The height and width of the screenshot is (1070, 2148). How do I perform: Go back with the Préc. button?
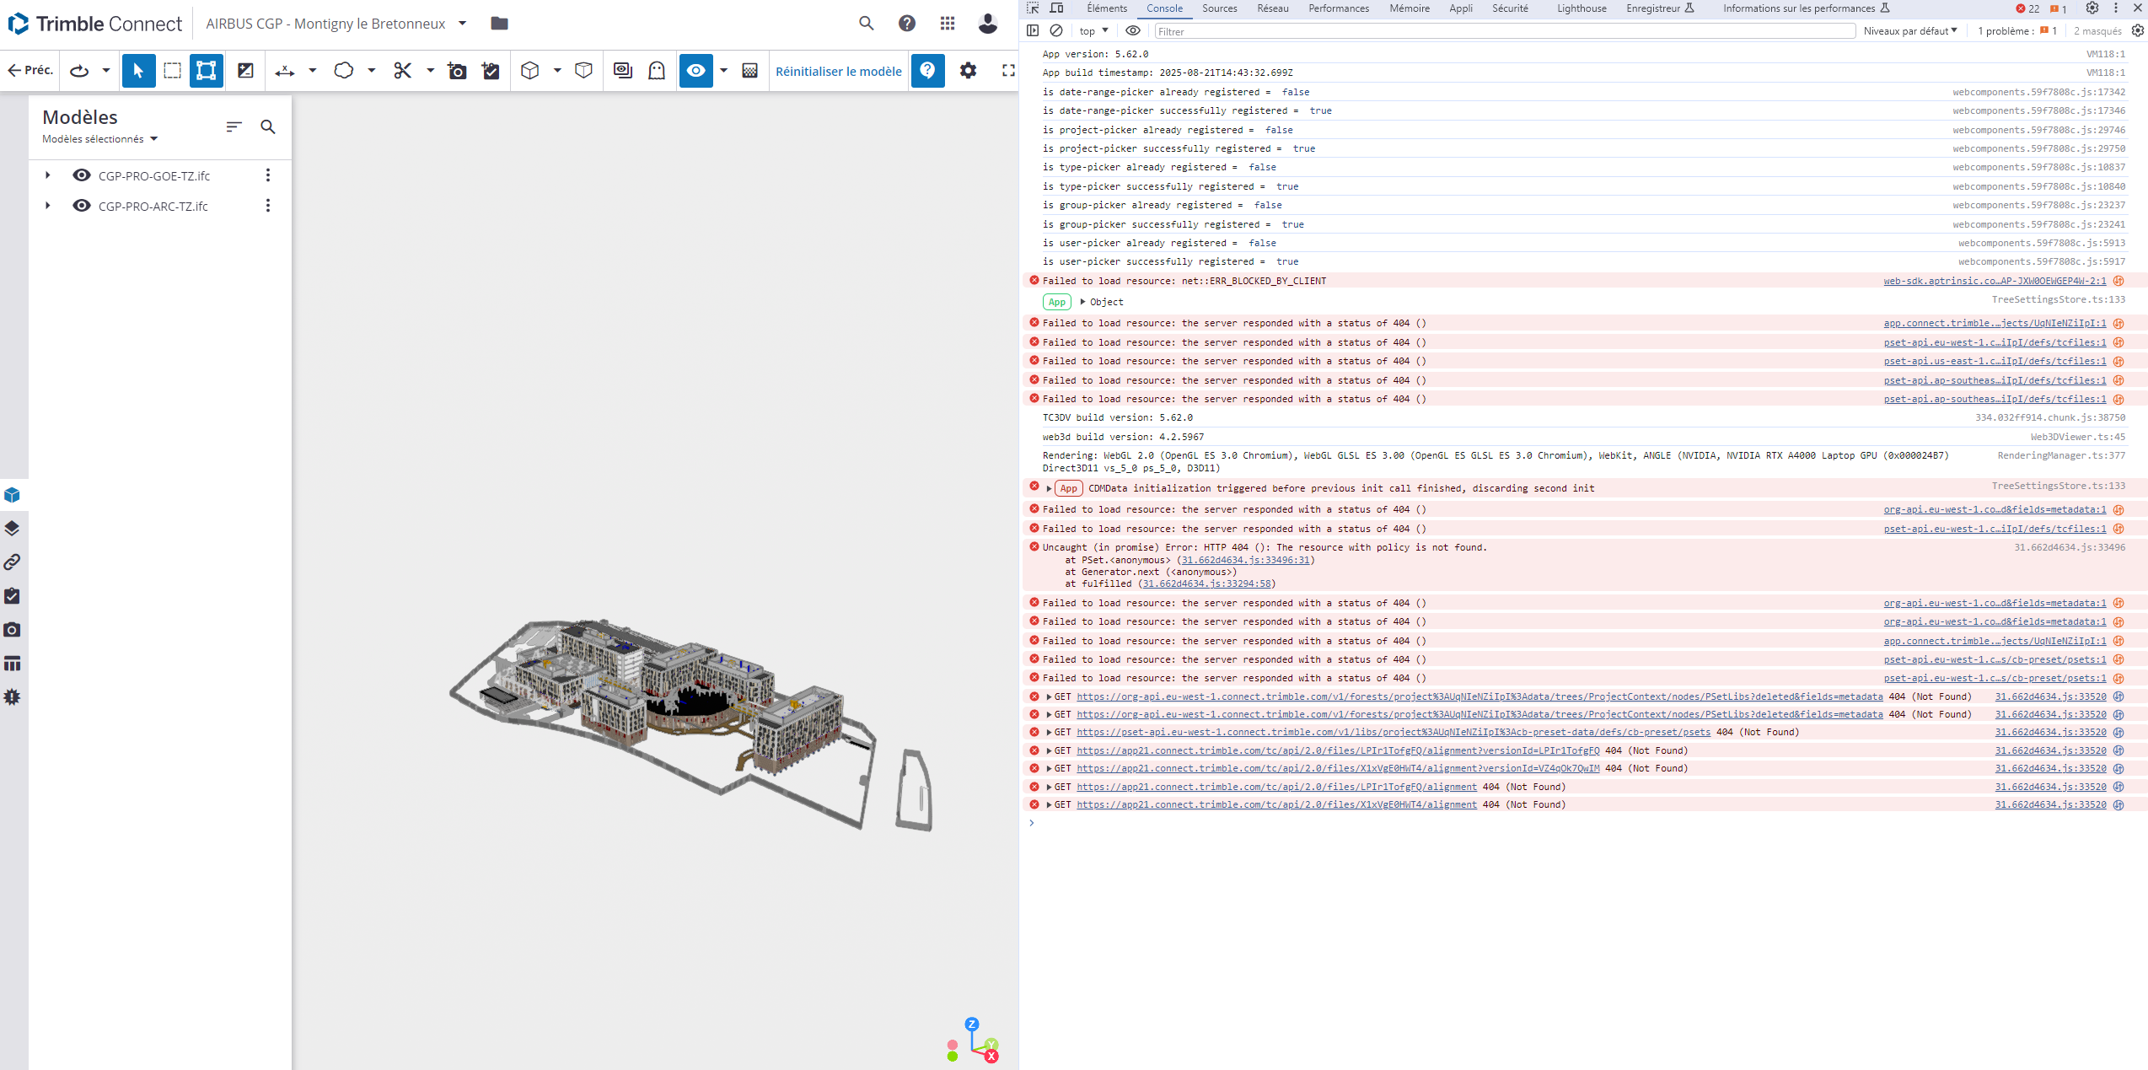[x=30, y=71]
